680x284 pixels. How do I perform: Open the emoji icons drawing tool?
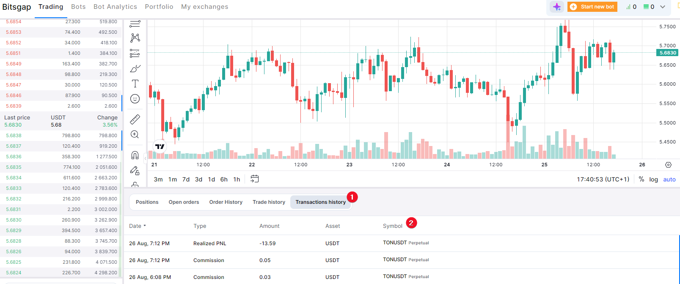pos(135,99)
